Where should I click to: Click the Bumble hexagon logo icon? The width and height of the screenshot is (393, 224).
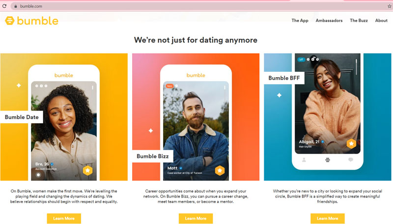[9, 21]
